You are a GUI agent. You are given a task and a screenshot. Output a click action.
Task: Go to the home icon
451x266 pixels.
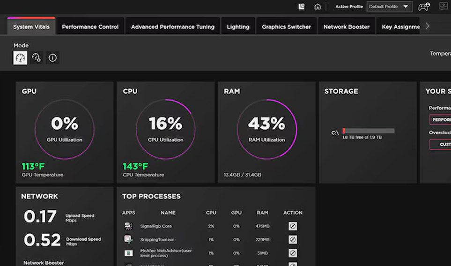(x=318, y=7)
